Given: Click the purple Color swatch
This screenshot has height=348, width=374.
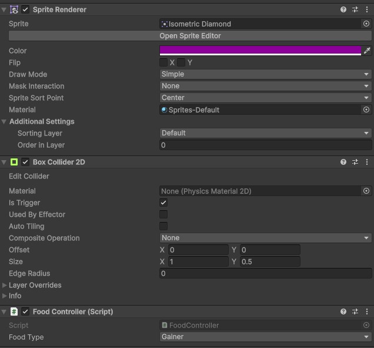Looking at the screenshot, I should click(260, 51).
